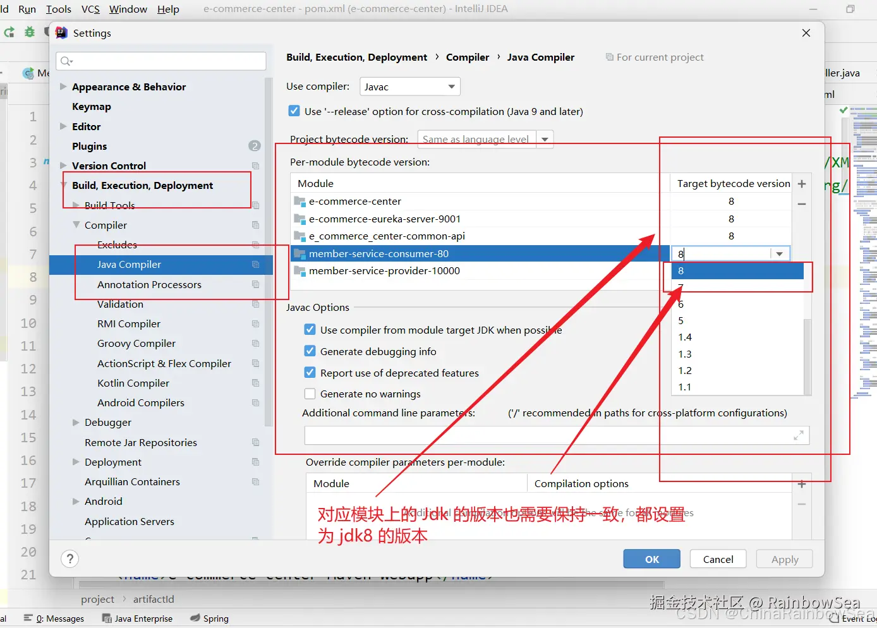The image size is (877, 628).
Task: Collapse the Compiler tree node
Action: pyautogui.click(x=76, y=225)
